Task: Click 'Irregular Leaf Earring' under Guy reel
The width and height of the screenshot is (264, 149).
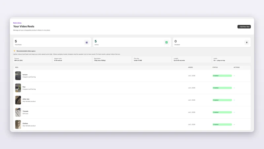Action: coord(29,89)
